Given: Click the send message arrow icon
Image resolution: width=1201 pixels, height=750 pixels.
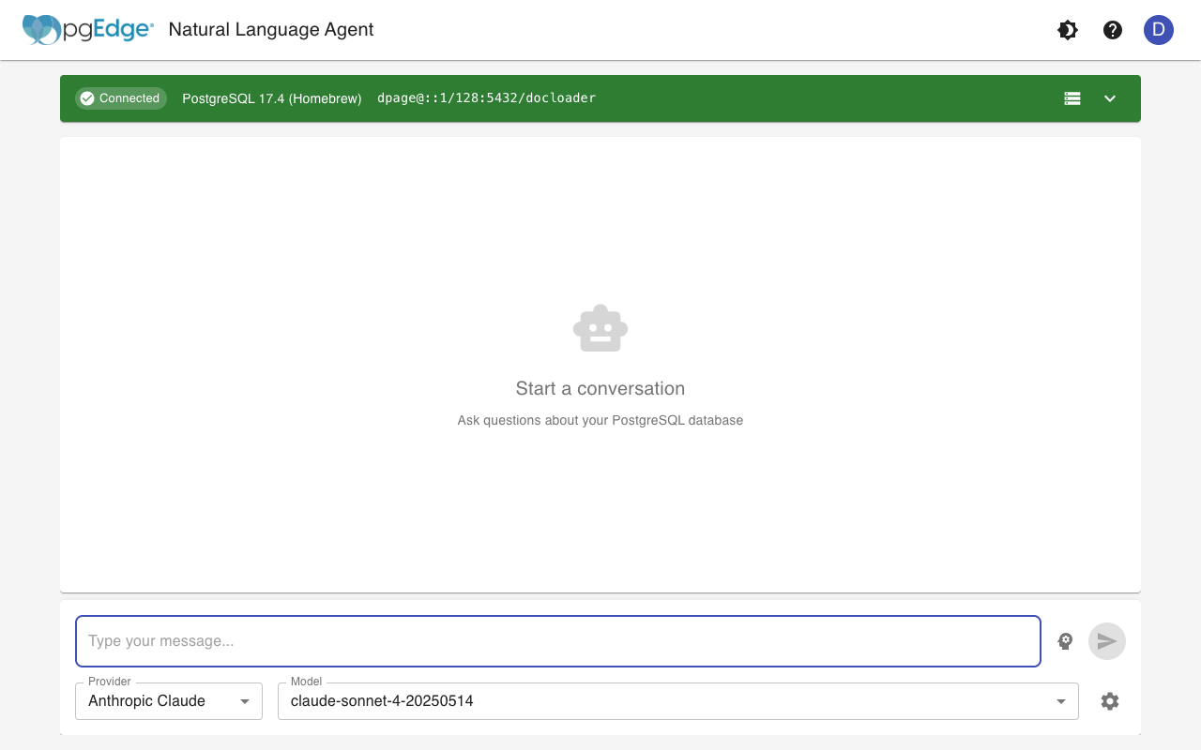Looking at the screenshot, I should pyautogui.click(x=1106, y=641).
